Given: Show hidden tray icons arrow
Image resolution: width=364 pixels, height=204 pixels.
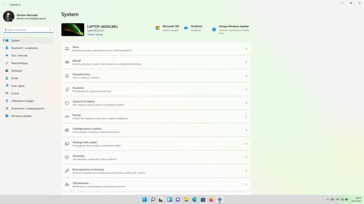Looking at the screenshot, I should point(328,200).
